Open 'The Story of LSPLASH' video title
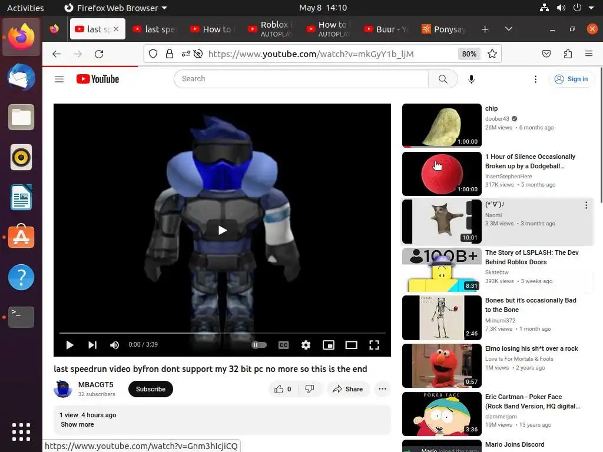The image size is (603, 452). (x=532, y=257)
